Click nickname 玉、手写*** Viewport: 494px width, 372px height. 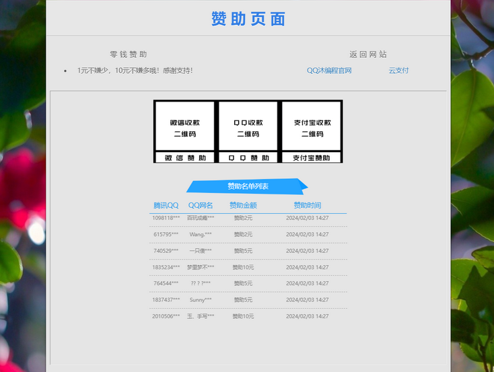point(201,316)
